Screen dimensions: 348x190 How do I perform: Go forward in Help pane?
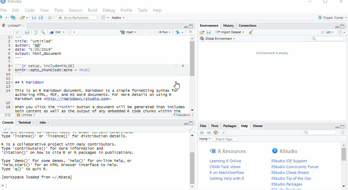point(209,133)
